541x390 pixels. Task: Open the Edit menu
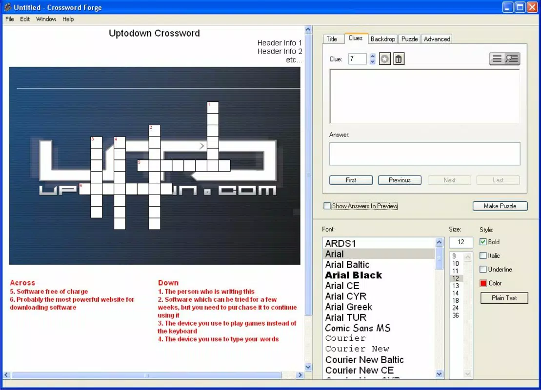(25, 19)
